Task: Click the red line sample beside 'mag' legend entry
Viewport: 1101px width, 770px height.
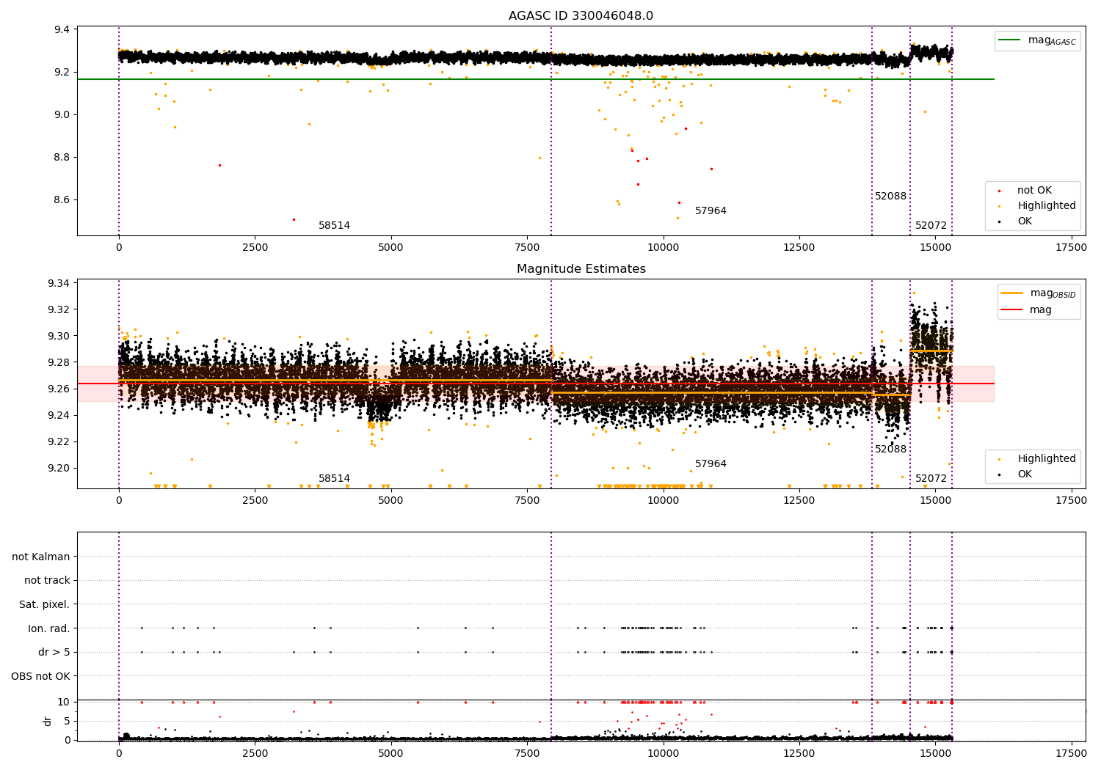Action: (1011, 309)
